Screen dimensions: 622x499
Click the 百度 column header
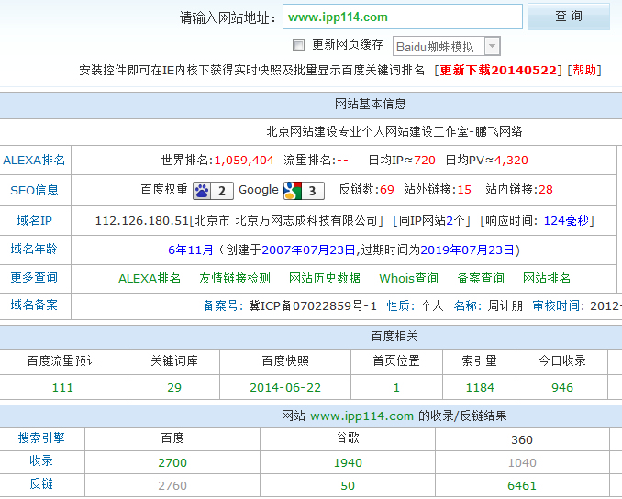click(x=172, y=438)
